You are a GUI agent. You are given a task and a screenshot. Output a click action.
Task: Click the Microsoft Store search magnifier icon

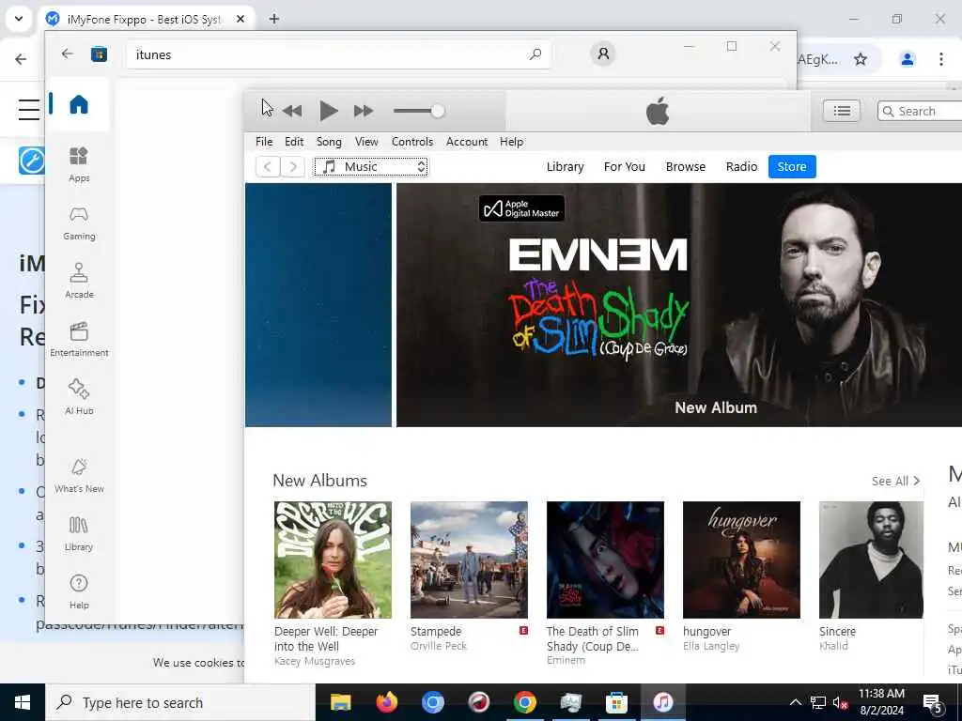click(x=535, y=54)
